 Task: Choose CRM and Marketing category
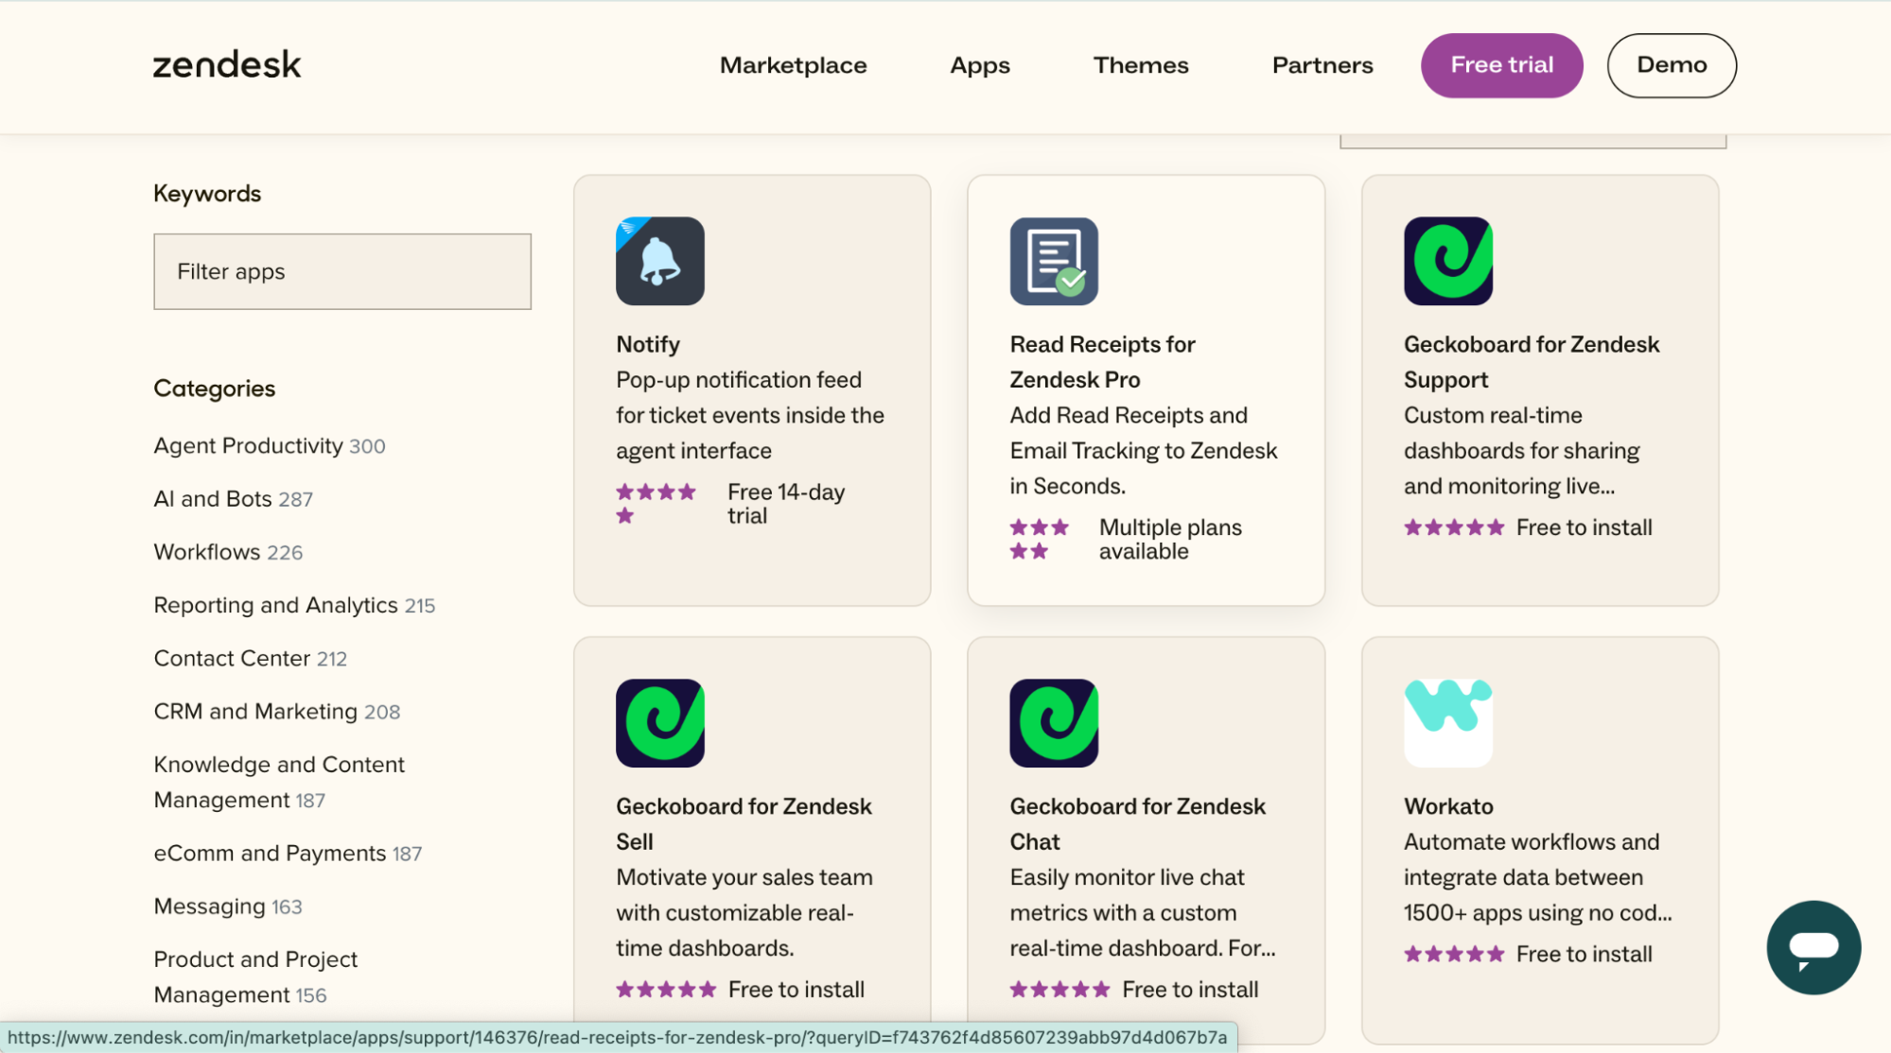(277, 711)
